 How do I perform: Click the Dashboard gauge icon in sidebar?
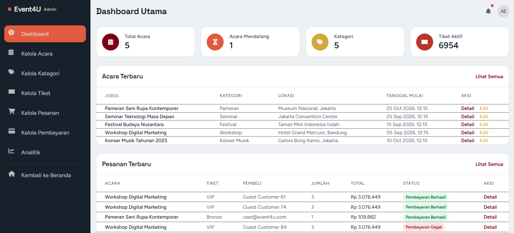click(x=11, y=32)
